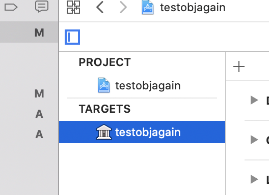The height and width of the screenshot is (195, 269).
Task: Click the testobjagain project icon in the jump bar
Action: 148,7
